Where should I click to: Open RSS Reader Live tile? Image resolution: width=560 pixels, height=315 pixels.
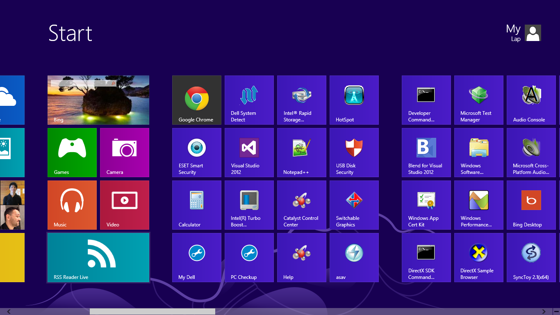pos(98,258)
